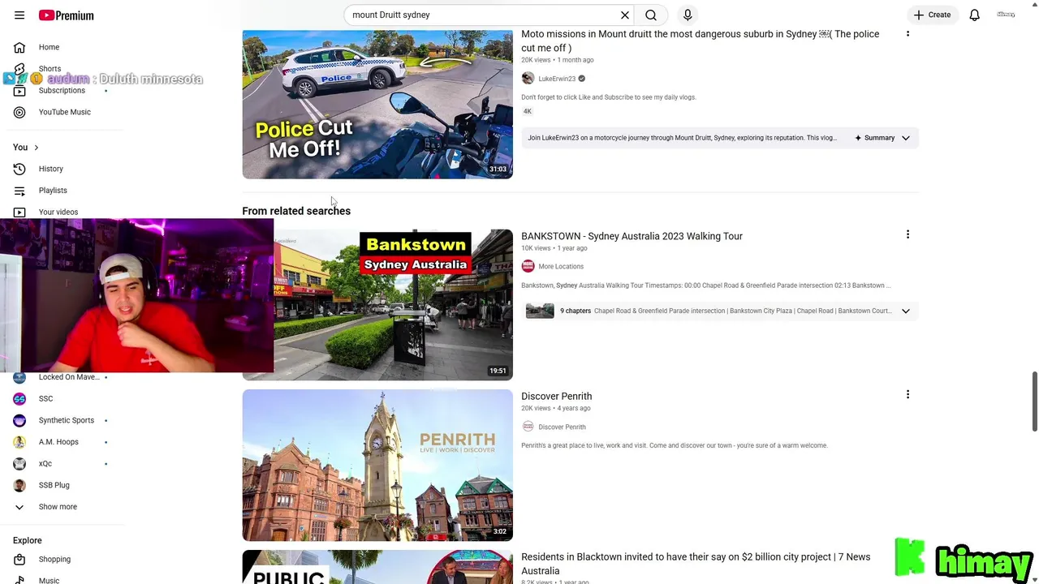1039x584 pixels.
Task: Open Subscriptions in the sidebar
Action: coord(62,90)
